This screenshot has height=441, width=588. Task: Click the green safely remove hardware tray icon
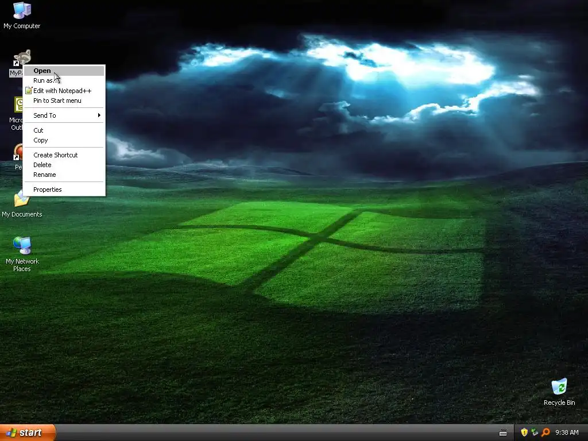click(x=535, y=432)
